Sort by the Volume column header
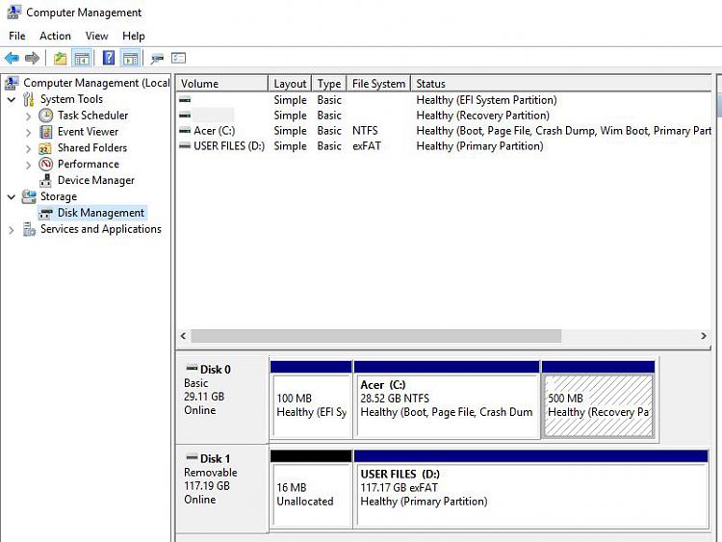This screenshot has height=542, width=722. (222, 84)
